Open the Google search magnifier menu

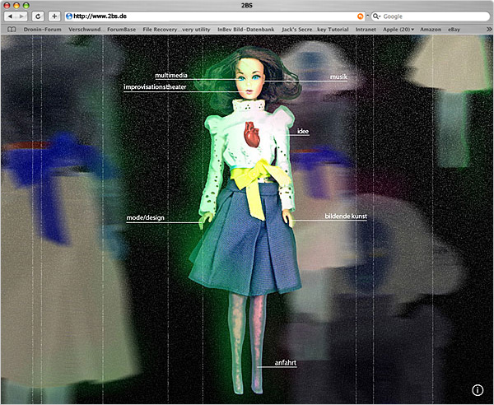tap(377, 16)
